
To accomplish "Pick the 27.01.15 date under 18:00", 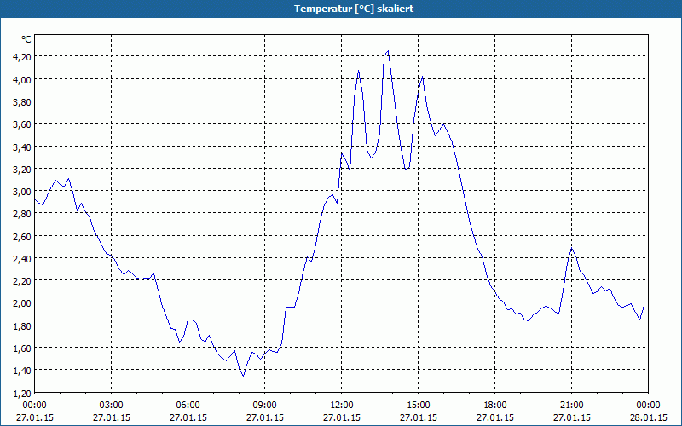I will [495, 417].
